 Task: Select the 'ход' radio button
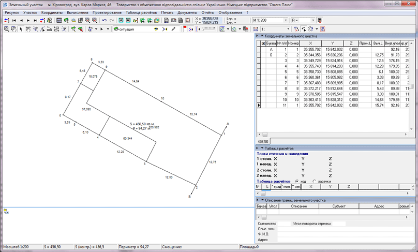[297, 182]
